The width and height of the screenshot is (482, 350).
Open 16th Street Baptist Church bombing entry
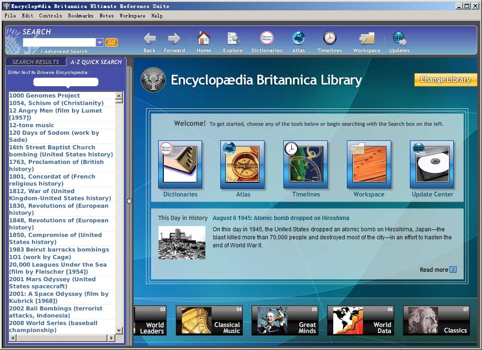point(61,151)
